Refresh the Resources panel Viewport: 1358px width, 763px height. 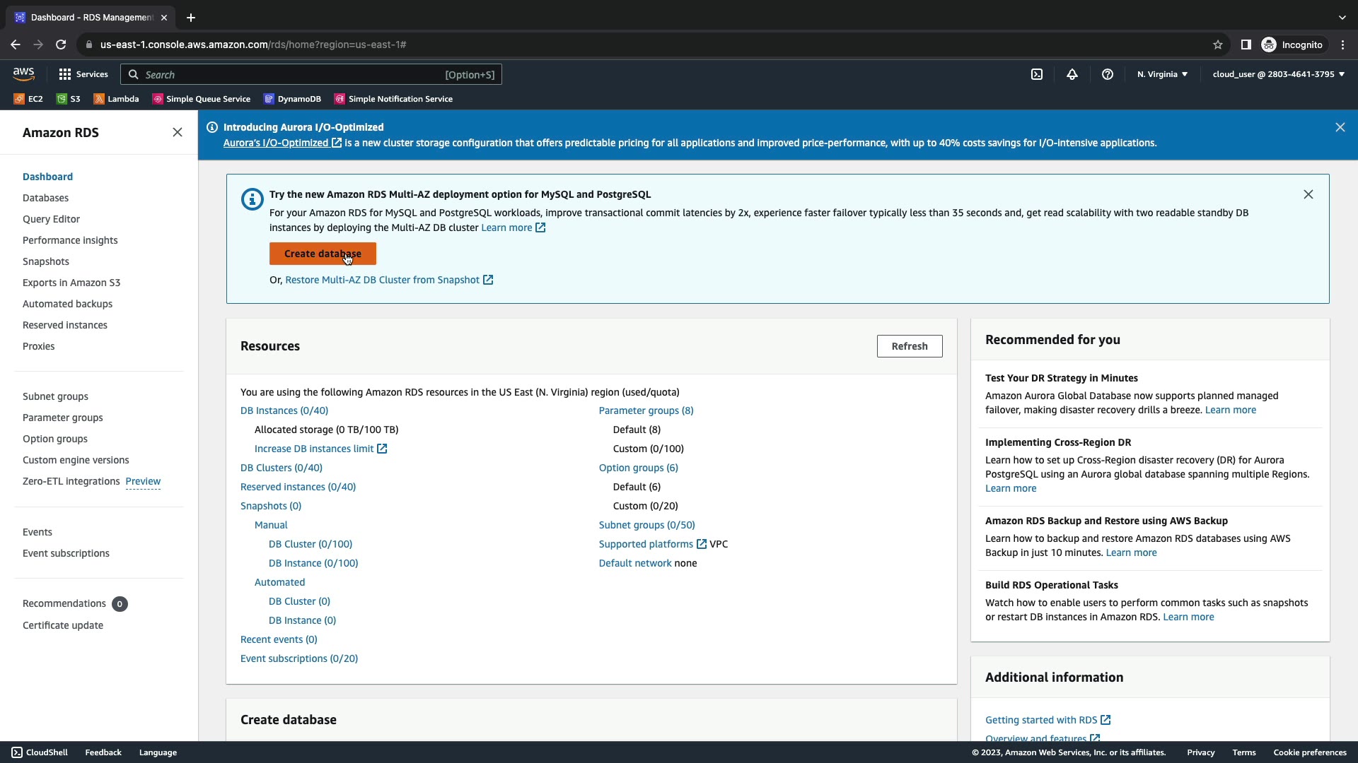[909, 346]
